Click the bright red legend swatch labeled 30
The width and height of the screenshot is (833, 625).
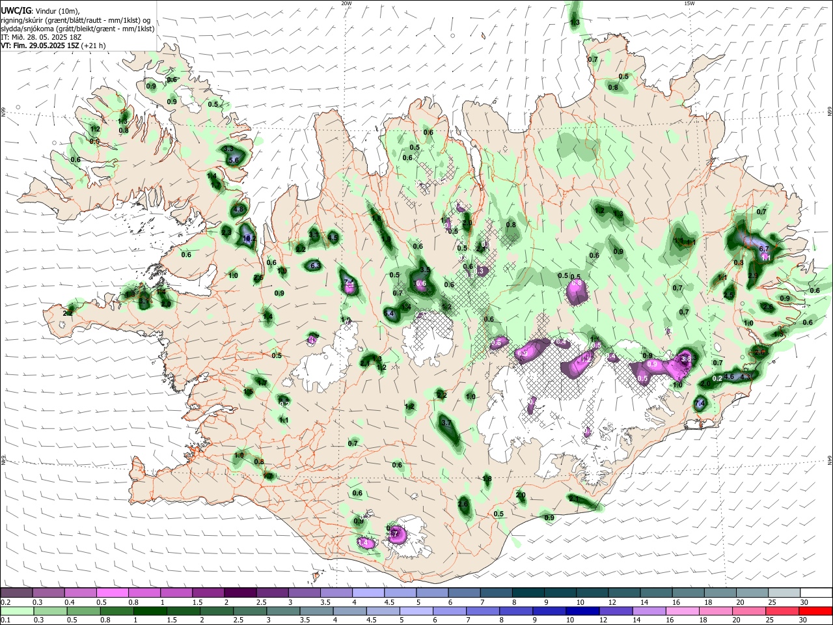[816, 611]
